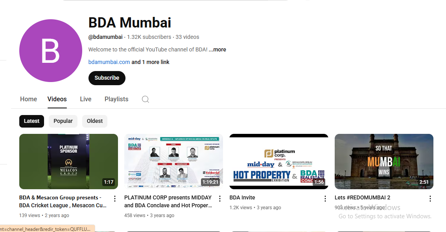This screenshot has width=446, height=232.
Task: Open options menu for BDA Invite video
Action: click(325, 199)
